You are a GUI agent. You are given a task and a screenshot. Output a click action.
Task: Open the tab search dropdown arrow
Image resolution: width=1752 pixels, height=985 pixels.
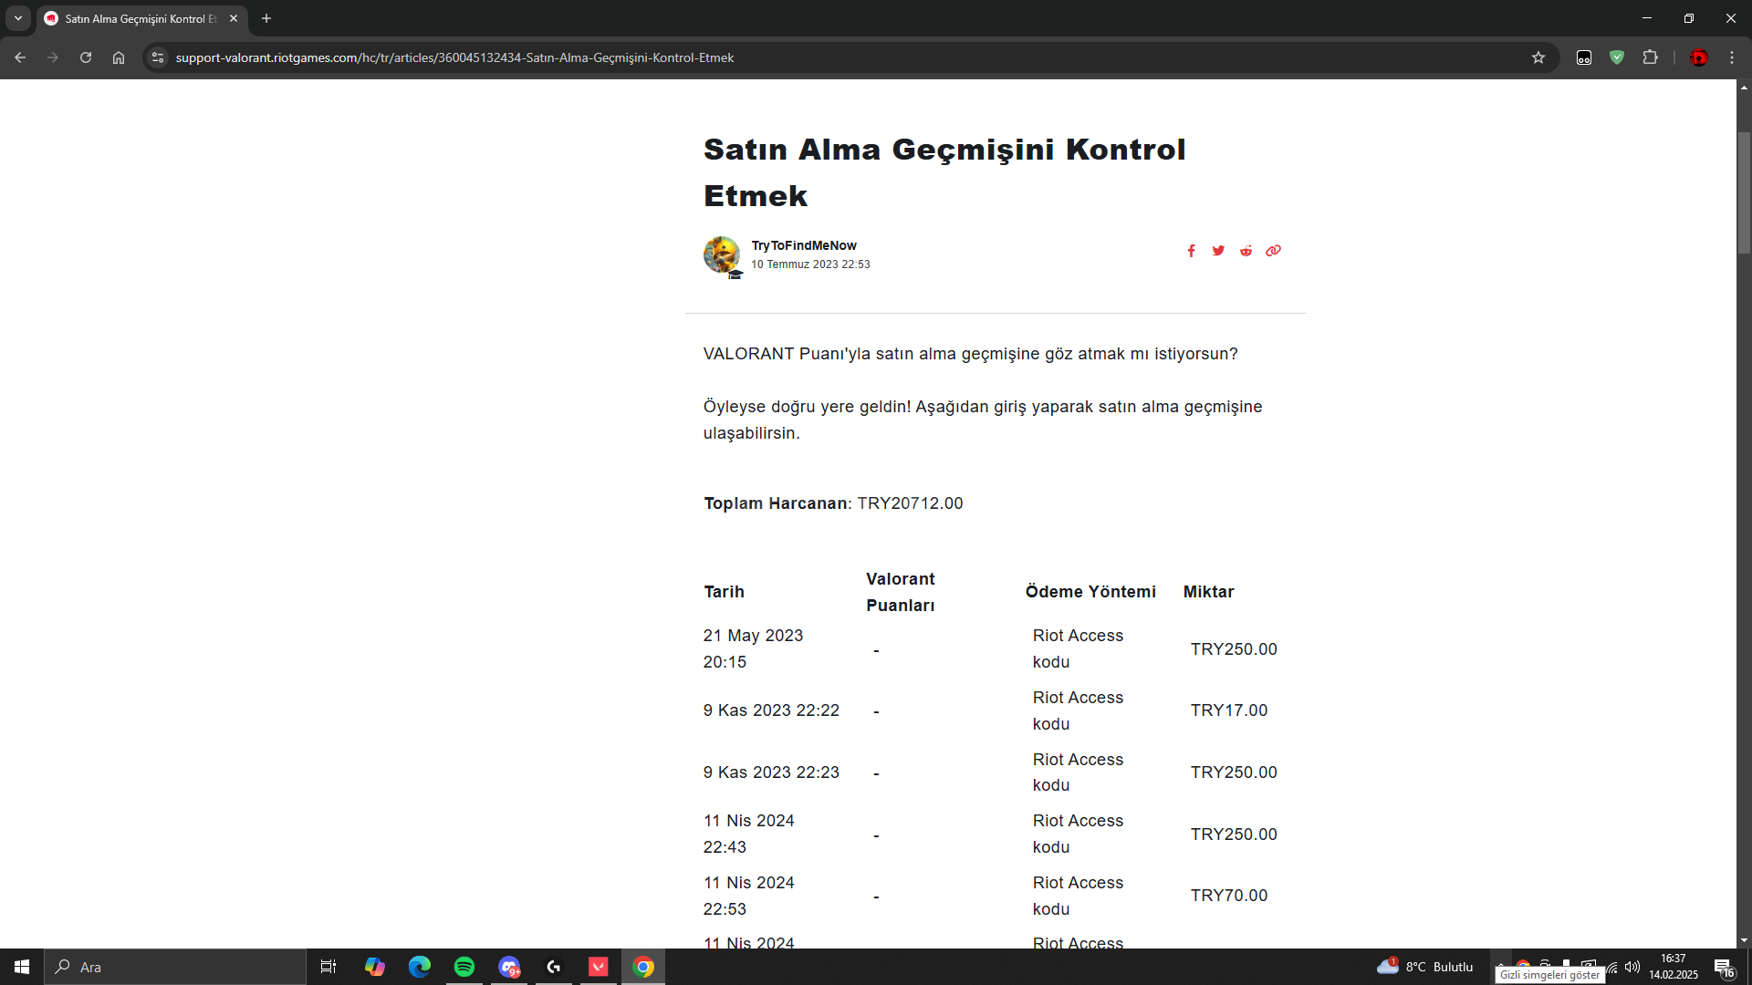(18, 18)
